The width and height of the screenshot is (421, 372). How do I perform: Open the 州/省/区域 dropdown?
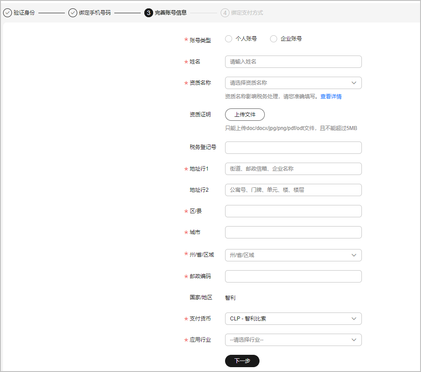(x=293, y=255)
